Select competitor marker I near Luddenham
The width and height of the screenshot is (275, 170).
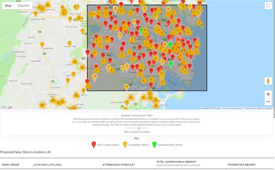[x=42, y=44]
